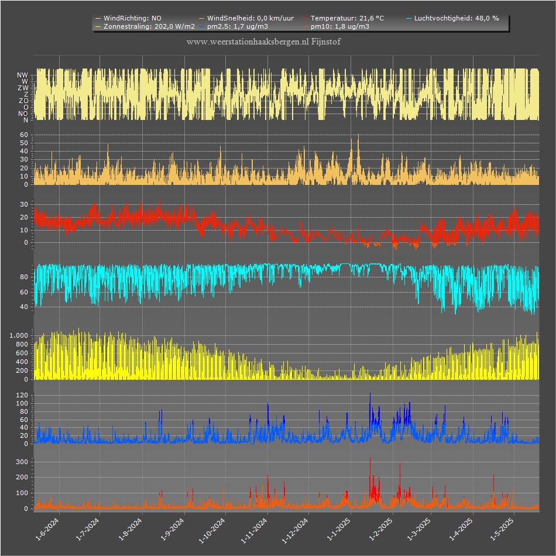
Task: Click the ZW wind direction axis label
Action: pos(23,88)
